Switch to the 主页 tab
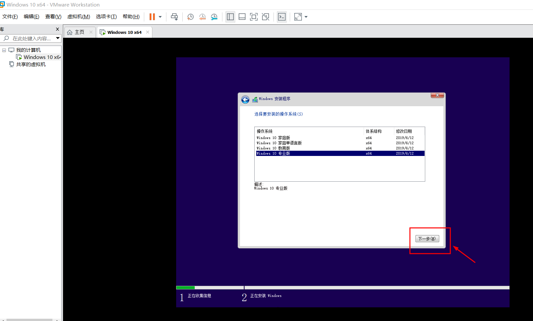Screen dimensions: 533x321 79,32
